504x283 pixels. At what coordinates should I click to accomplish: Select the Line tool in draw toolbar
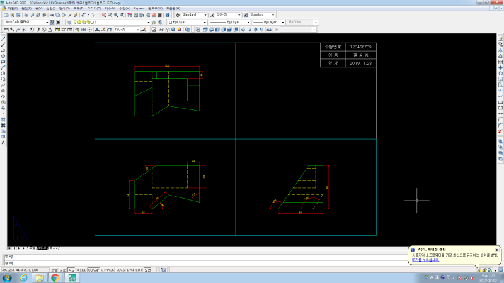3,38
